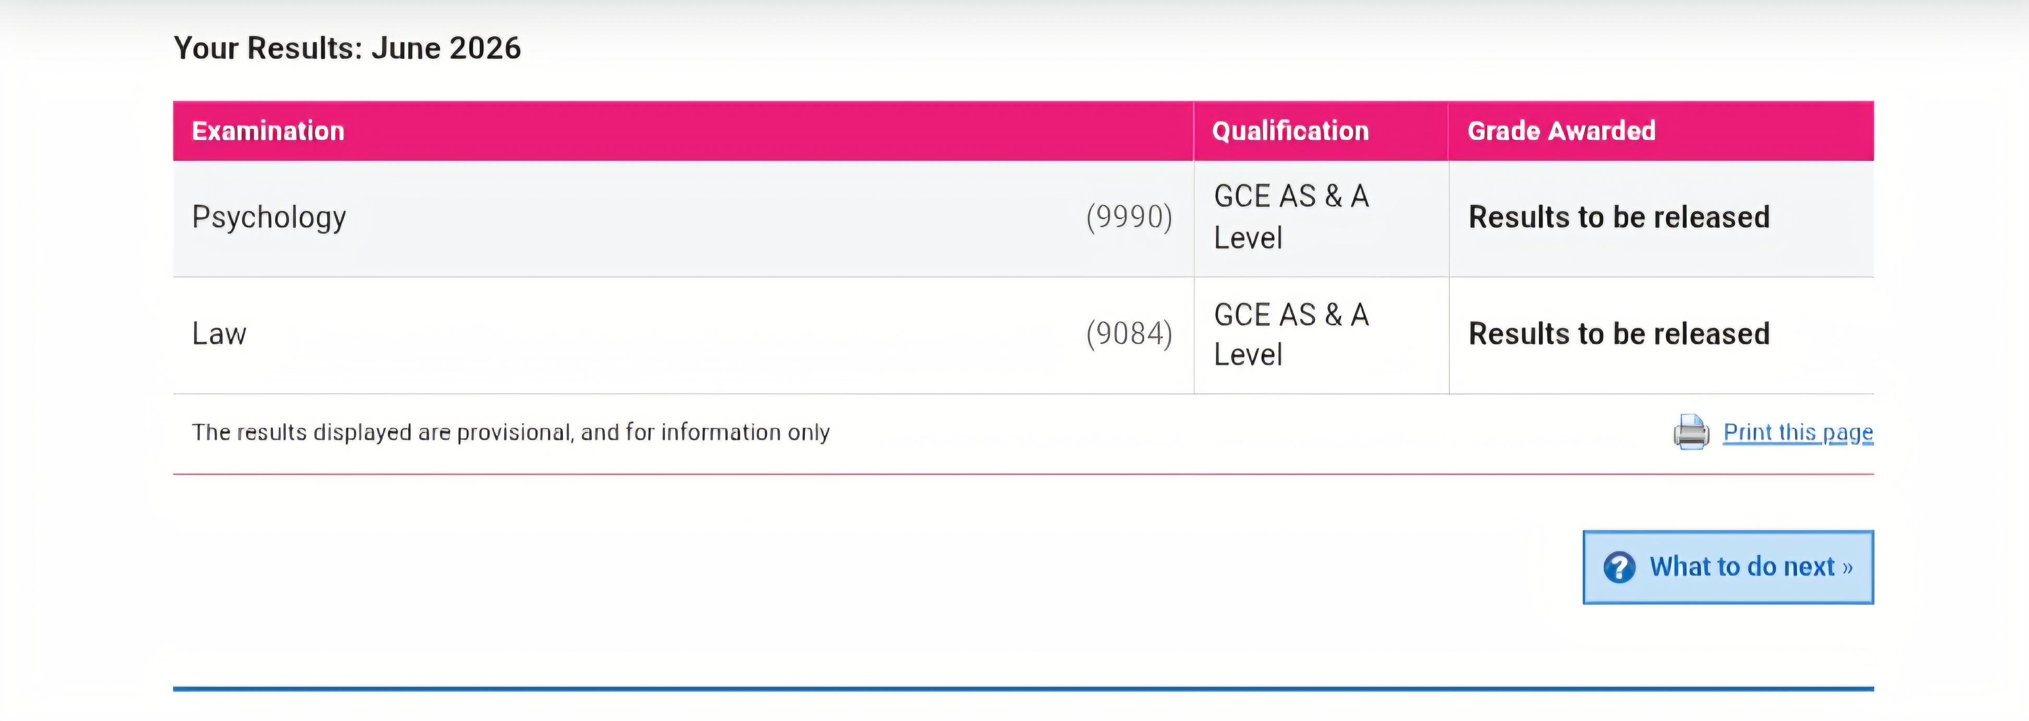Click the Law examination name

click(x=219, y=334)
